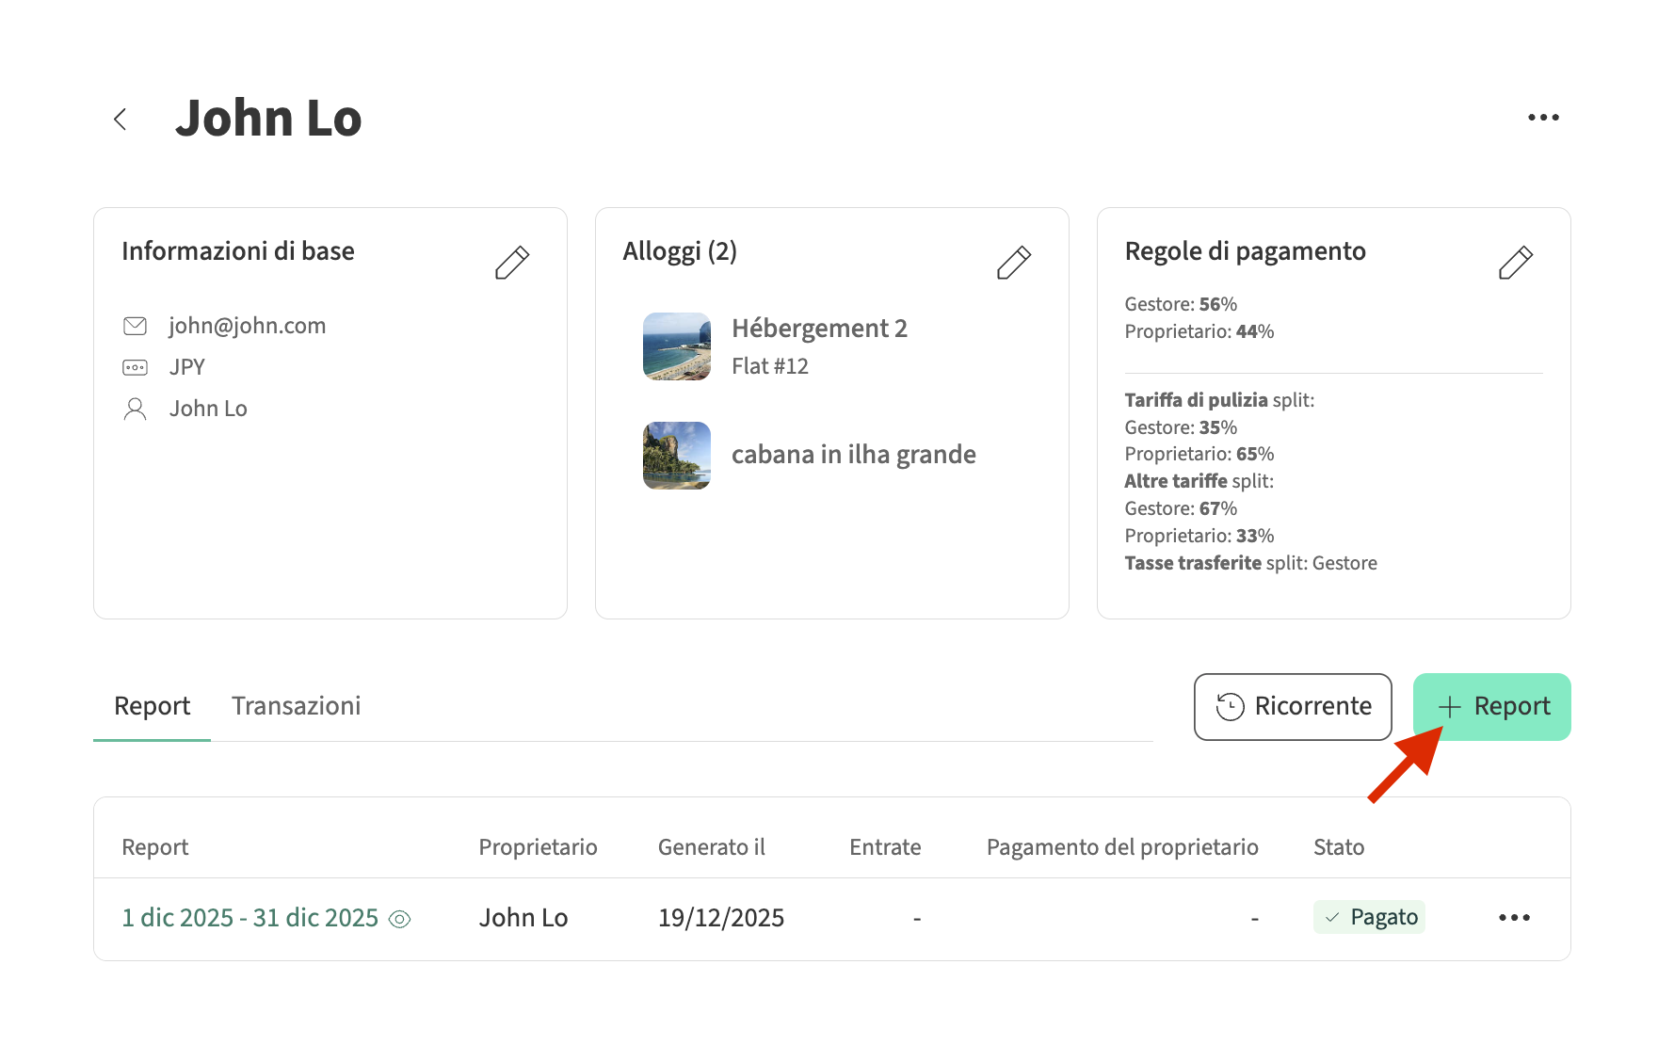
Task: Open the 1 dic 2025 - 31 dic 2025 report
Action: click(249, 918)
